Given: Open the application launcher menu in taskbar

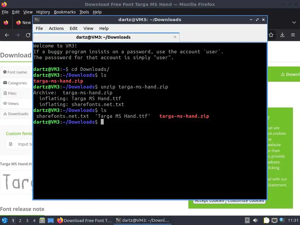Looking at the screenshot, I should coord(5,220).
